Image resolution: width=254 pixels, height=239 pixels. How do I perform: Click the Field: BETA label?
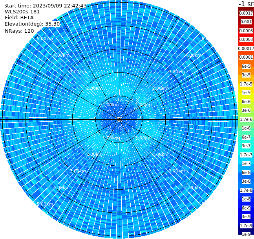point(19,18)
